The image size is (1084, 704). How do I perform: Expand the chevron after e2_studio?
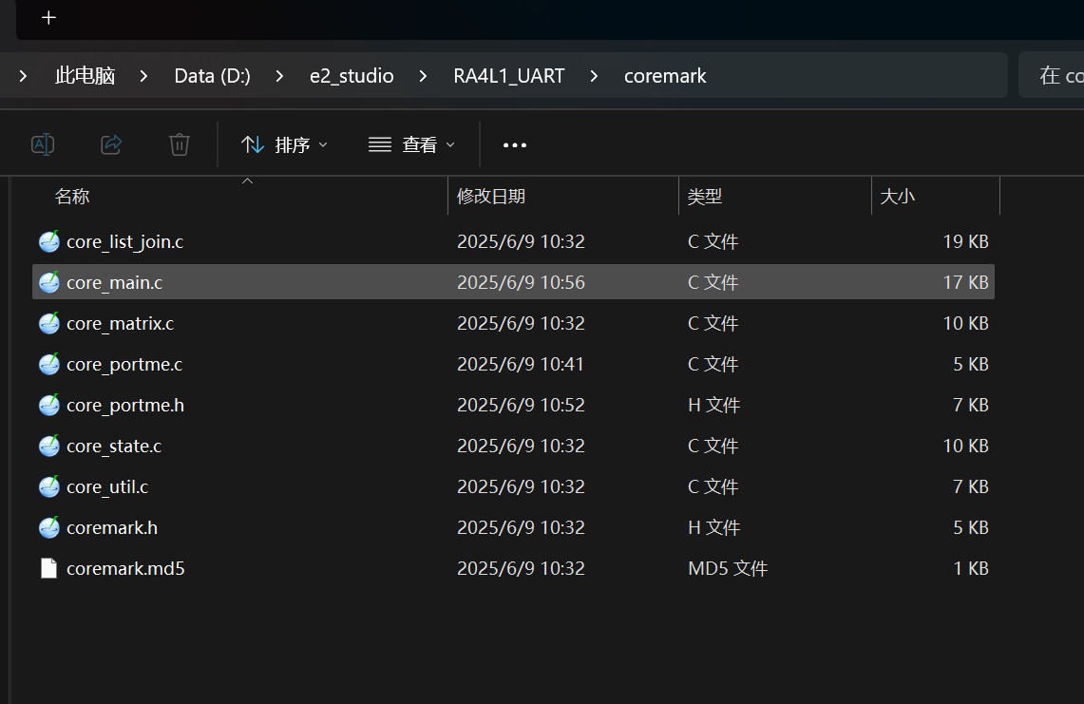(423, 76)
